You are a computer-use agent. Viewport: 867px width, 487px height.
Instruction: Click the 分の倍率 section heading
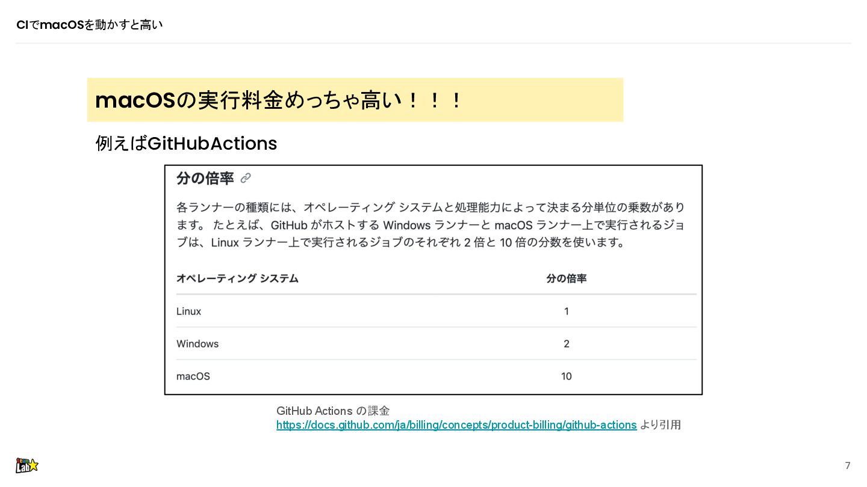tap(205, 178)
